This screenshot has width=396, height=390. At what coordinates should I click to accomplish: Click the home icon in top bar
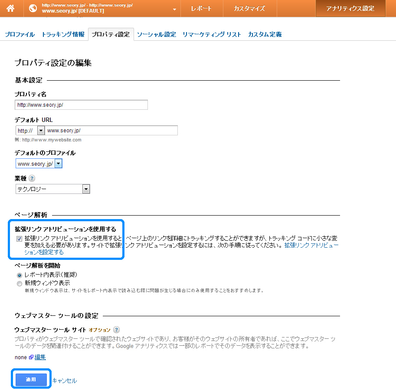tap(10, 8)
